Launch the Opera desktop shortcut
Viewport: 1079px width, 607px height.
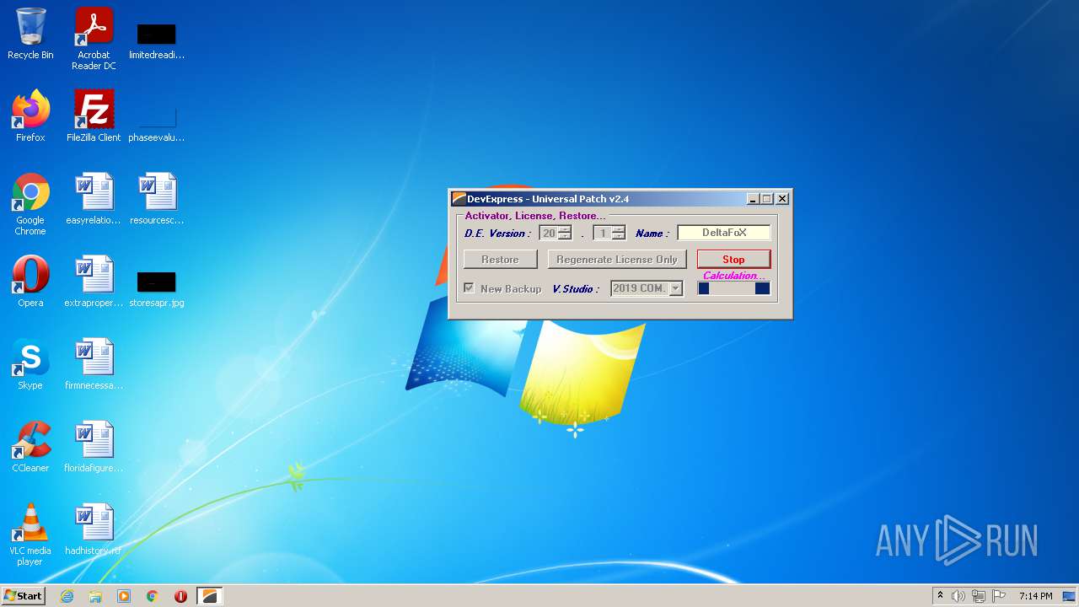30,282
